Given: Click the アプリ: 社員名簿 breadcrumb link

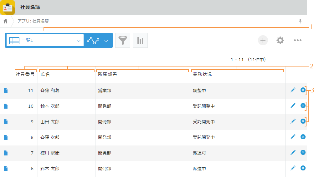Looking at the screenshot, I should pyautogui.click(x=33, y=21).
